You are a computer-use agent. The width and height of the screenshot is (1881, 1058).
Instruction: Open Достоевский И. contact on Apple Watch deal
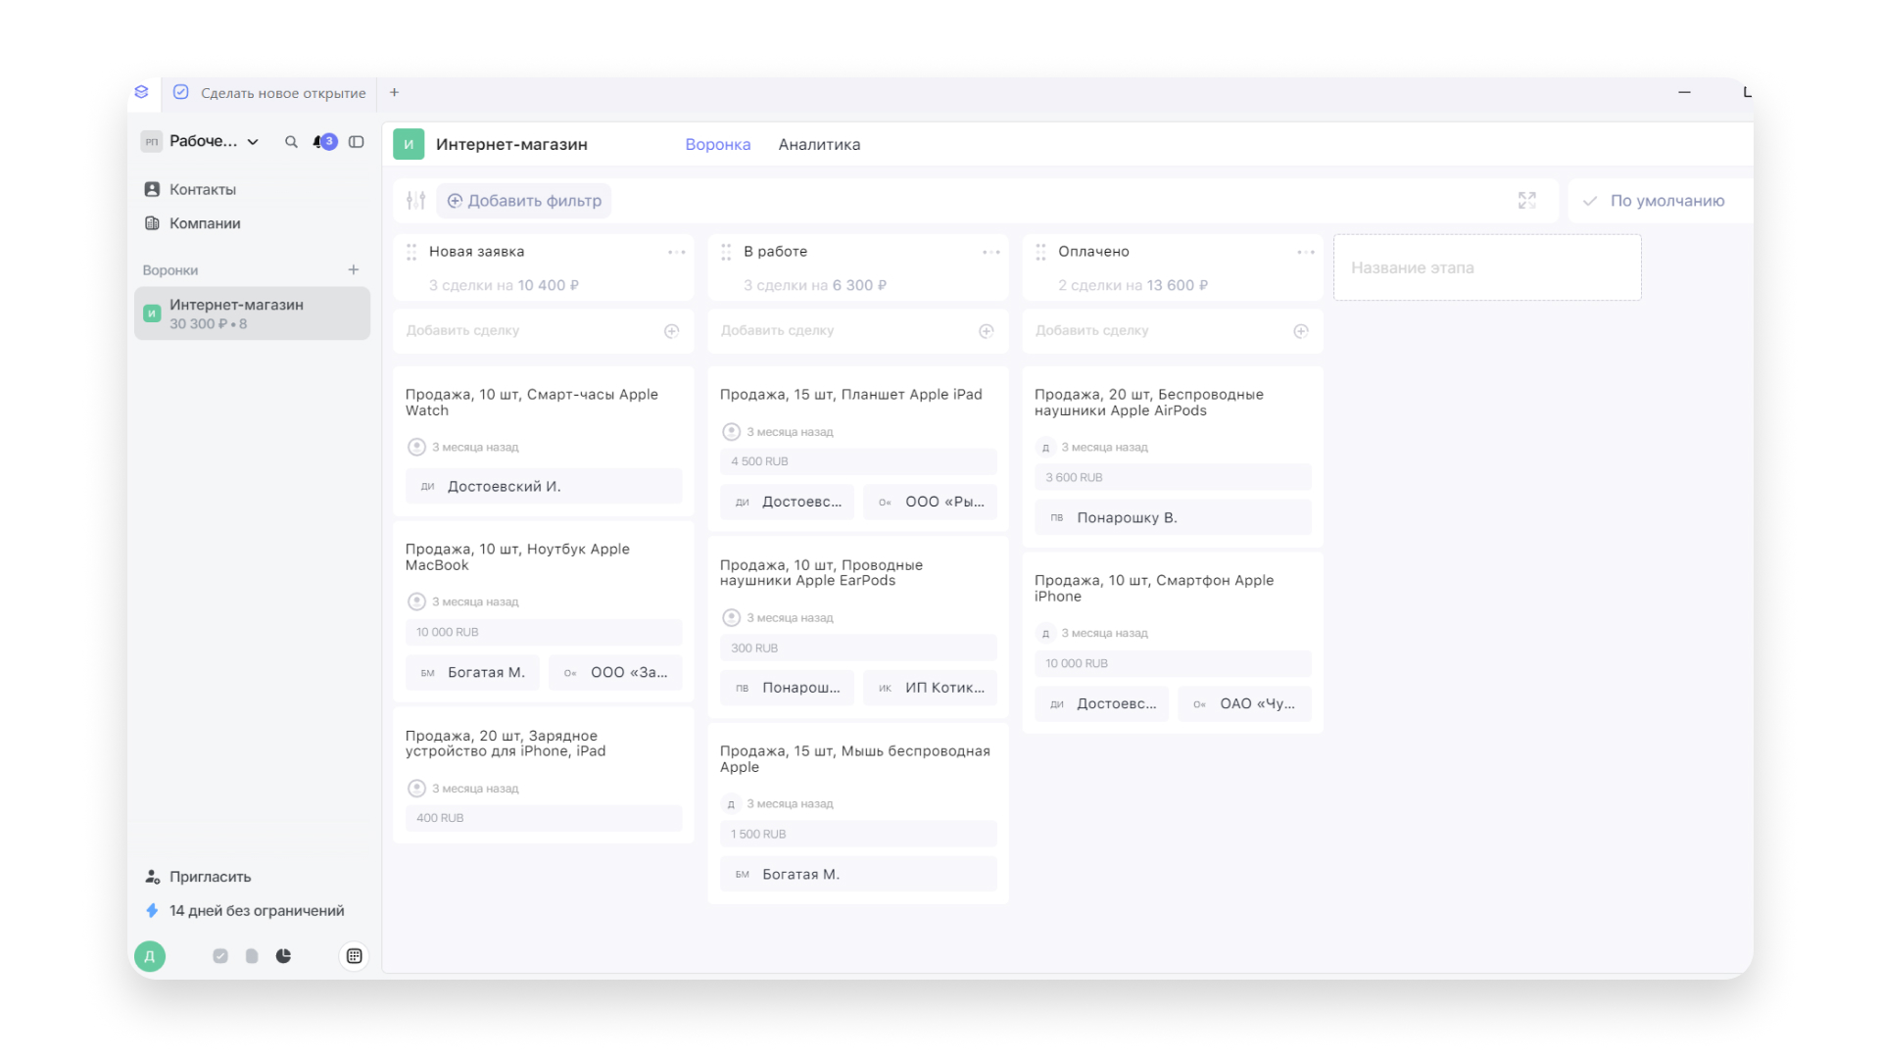(x=544, y=486)
